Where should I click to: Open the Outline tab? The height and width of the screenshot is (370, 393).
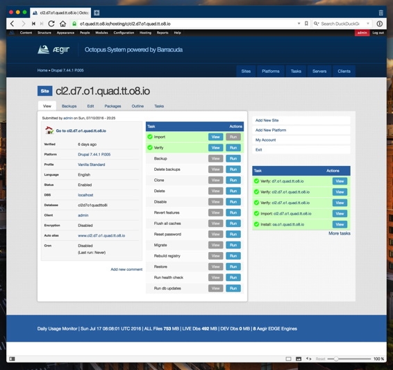coord(137,106)
